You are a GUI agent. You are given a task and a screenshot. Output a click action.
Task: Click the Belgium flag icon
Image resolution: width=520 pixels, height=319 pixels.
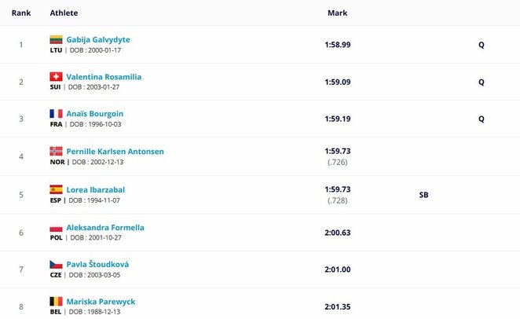(56, 302)
